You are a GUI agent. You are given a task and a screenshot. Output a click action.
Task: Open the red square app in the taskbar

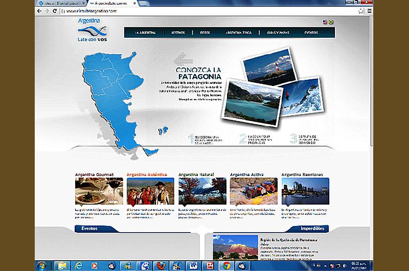click(x=210, y=266)
